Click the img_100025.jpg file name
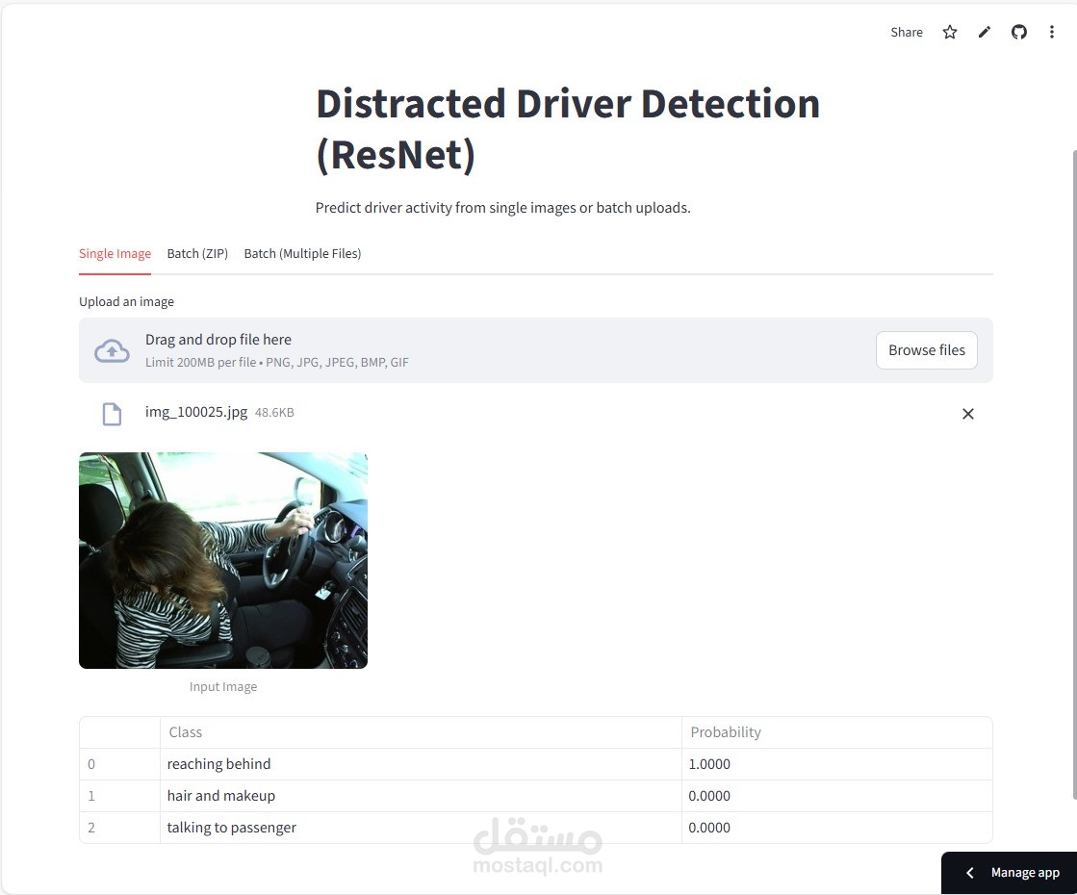This screenshot has width=1077, height=895. [195, 412]
